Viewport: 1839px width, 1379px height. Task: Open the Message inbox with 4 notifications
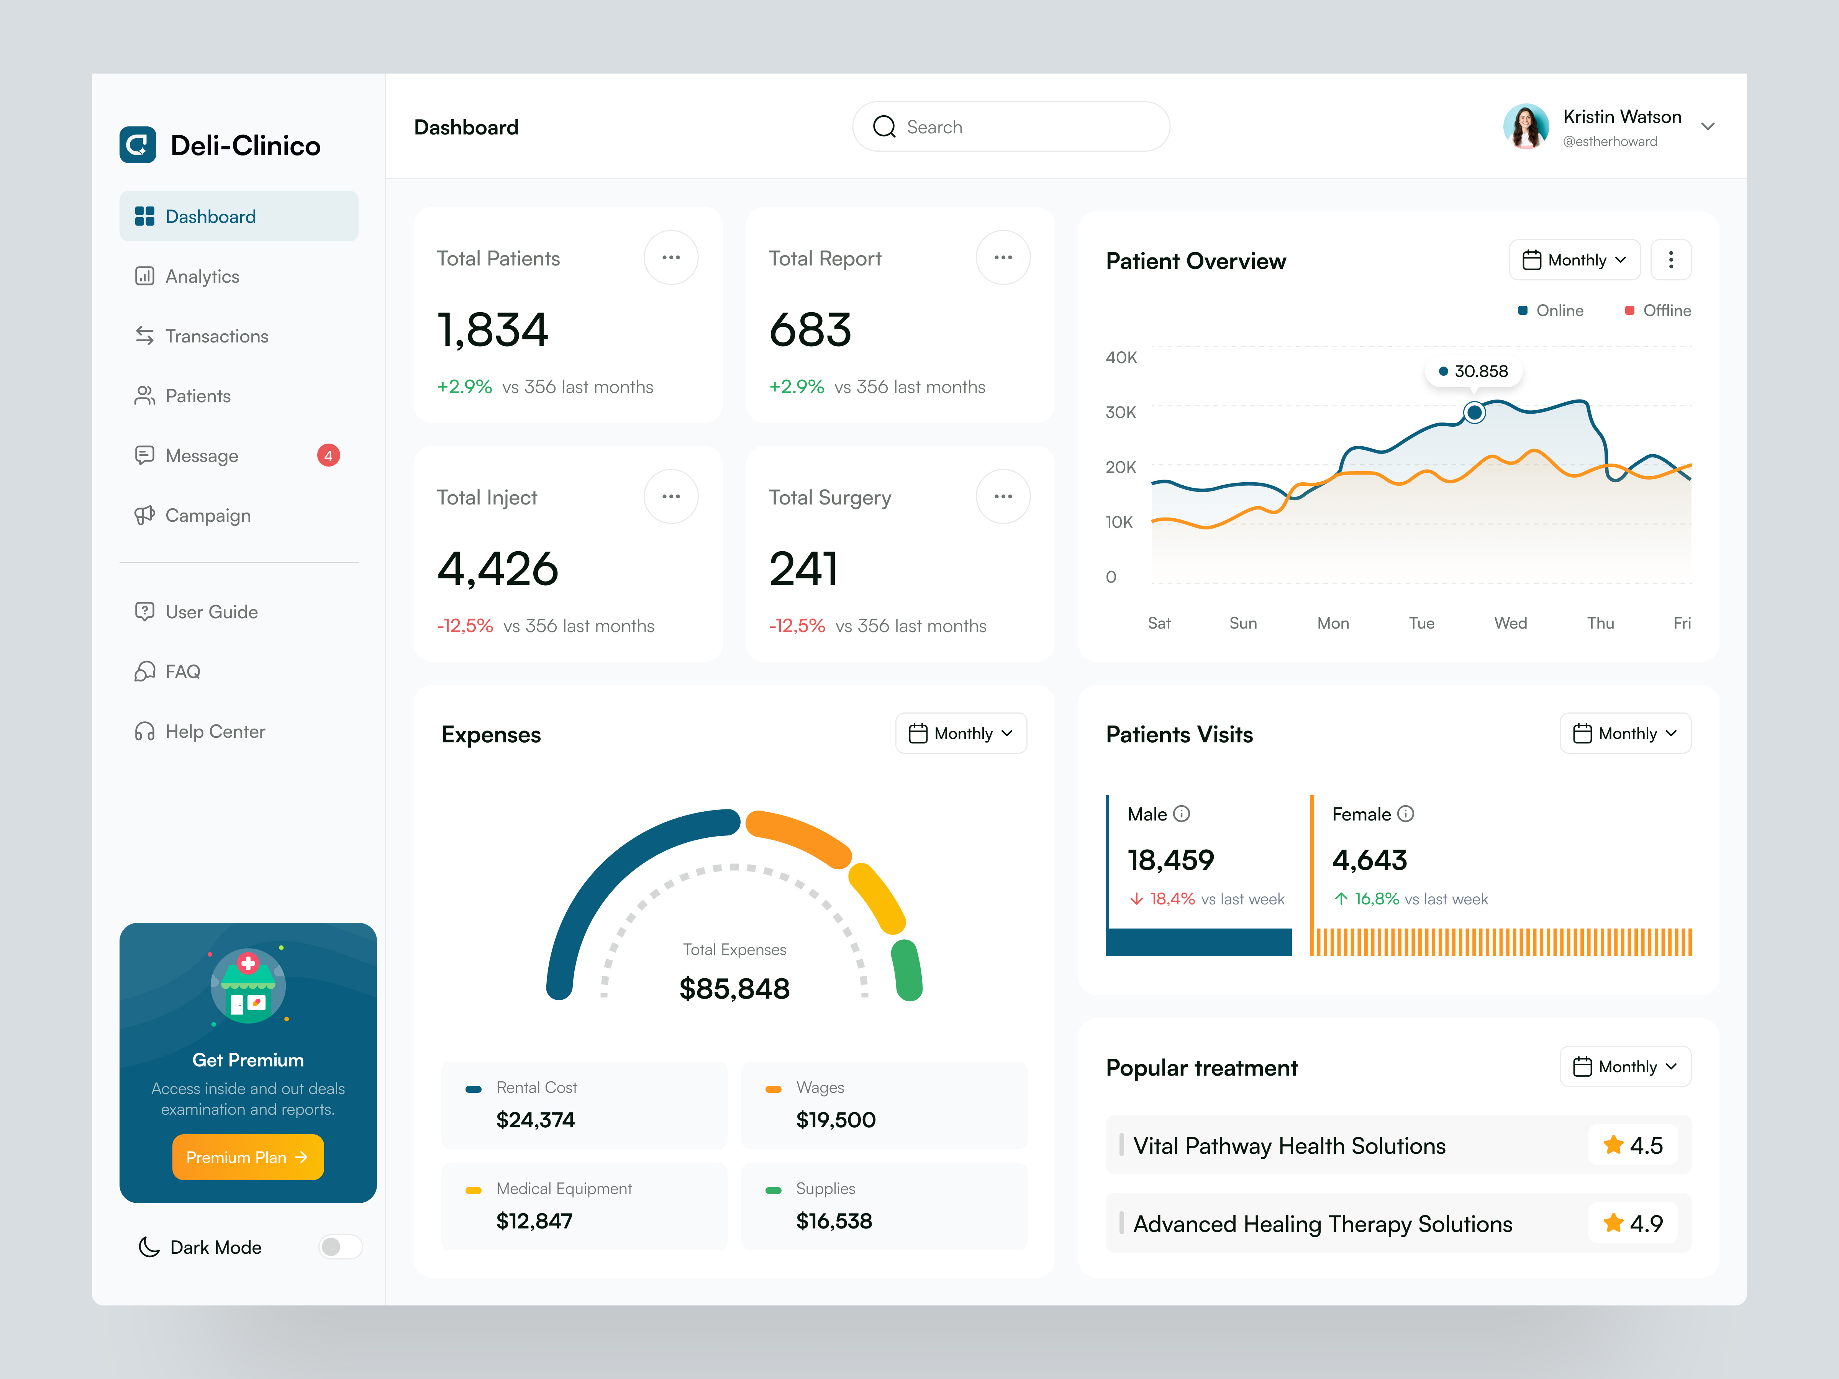pos(202,455)
